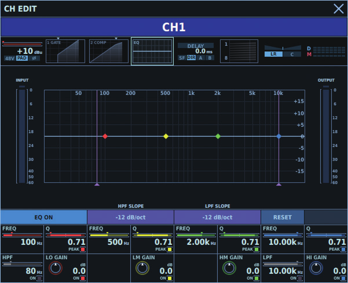Click the 2.00k HM FREQ slider
348x283 pixels.
196,235
